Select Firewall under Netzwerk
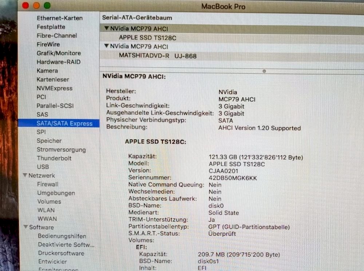The height and width of the screenshot is (271, 364). point(48,184)
